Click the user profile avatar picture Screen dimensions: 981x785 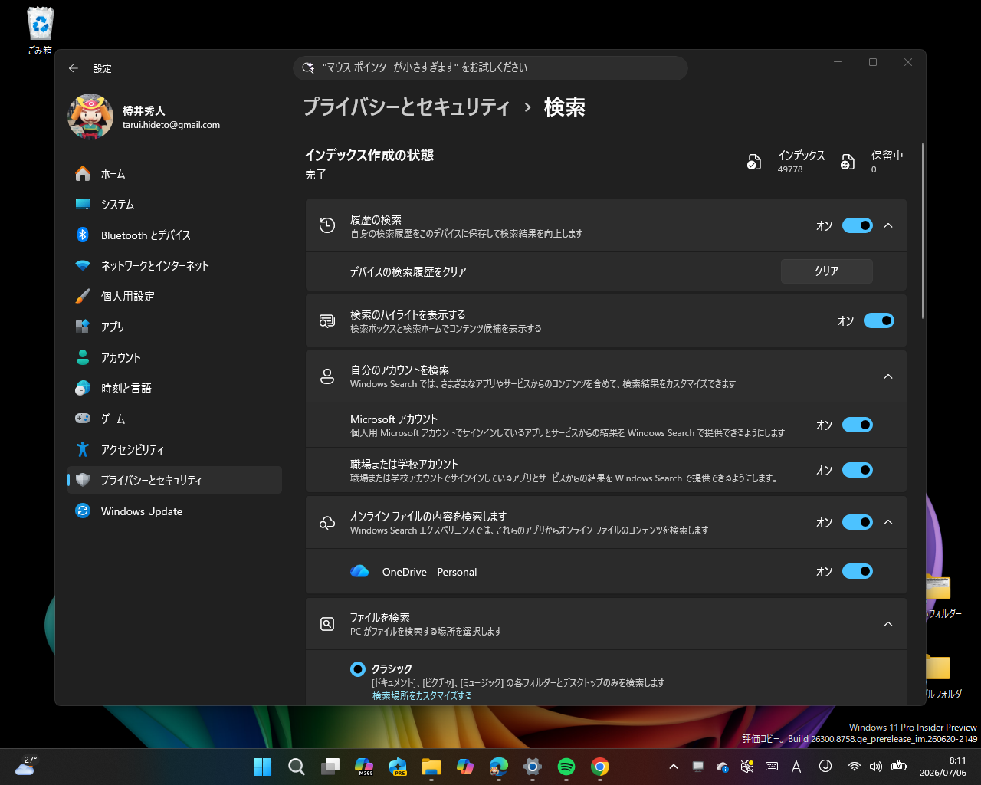tap(90, 117)
